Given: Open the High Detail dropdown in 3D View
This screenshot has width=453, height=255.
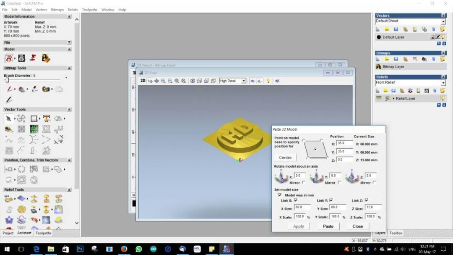Looking at the screenshot, I should [x=244, y=81].
